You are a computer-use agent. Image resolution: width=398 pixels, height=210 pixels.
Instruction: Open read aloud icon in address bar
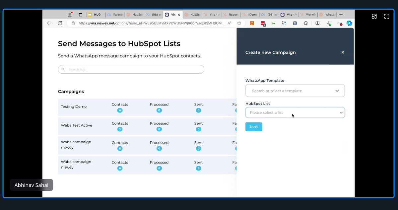coord(230,23)
